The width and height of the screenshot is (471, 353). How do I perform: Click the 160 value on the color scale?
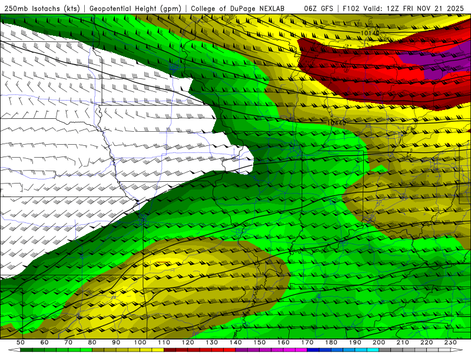pos(283,342)
